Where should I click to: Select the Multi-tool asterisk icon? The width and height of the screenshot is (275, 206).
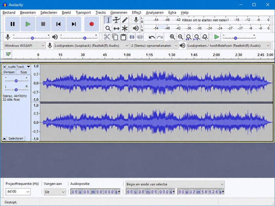[x=125, y=28]
